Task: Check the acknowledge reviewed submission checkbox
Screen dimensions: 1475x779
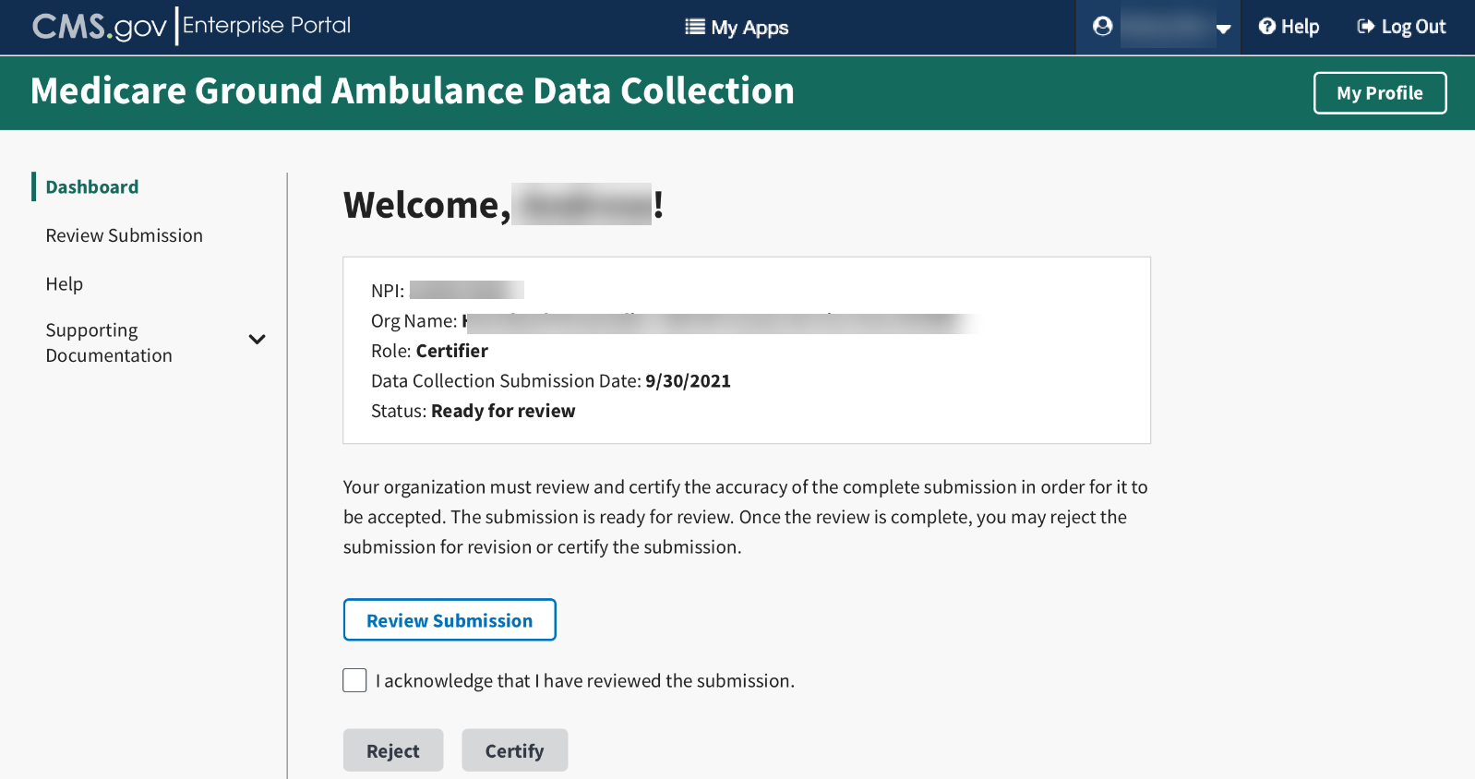Action: pyautogui.click(x=354, y=680)
